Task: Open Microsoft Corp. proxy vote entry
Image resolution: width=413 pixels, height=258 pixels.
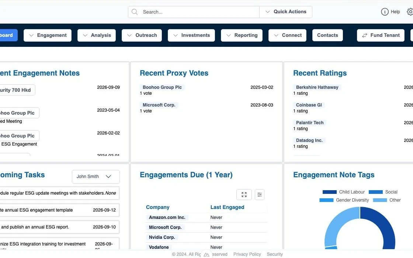Action: coord(159,105)
